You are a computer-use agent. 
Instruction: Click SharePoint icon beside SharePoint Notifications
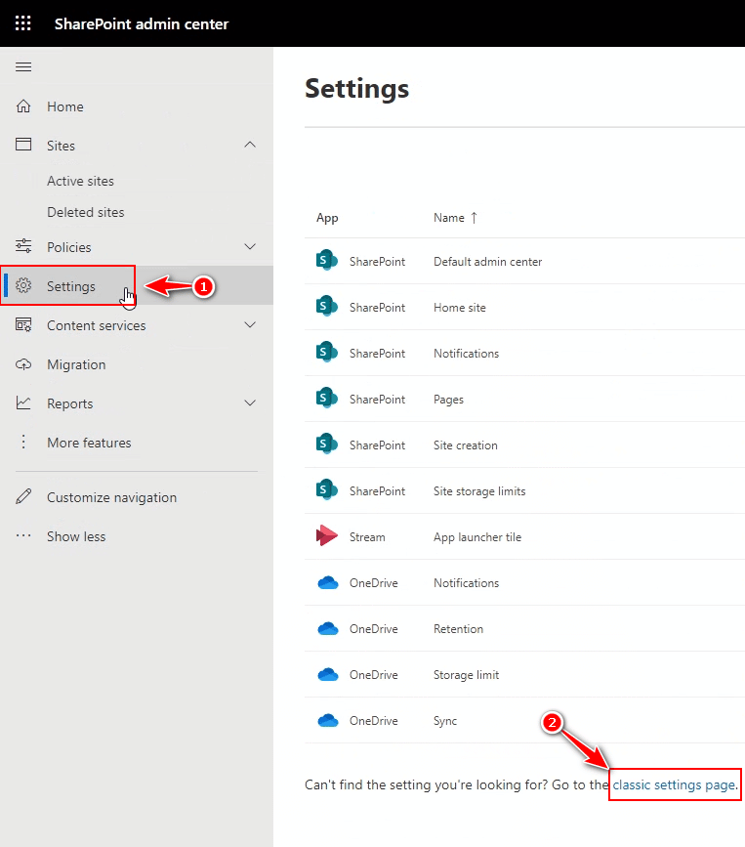(x=327, y=353)
